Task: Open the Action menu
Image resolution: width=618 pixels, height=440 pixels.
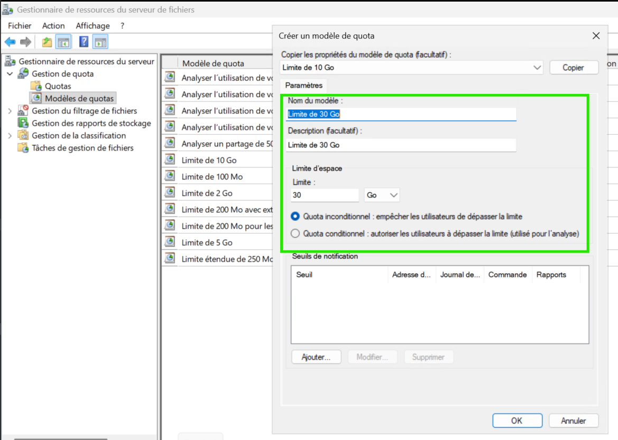Action: (53, 26)
